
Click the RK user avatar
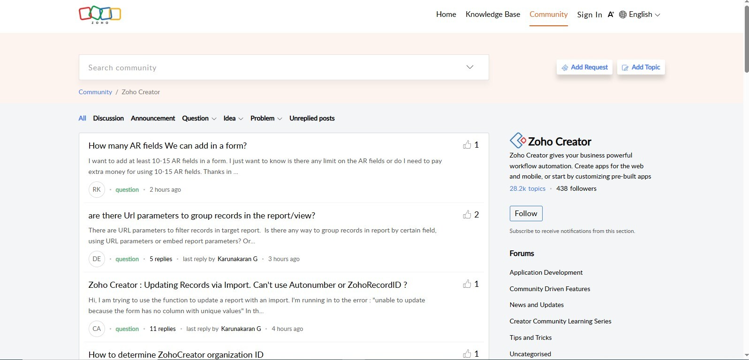click(97, 189)
